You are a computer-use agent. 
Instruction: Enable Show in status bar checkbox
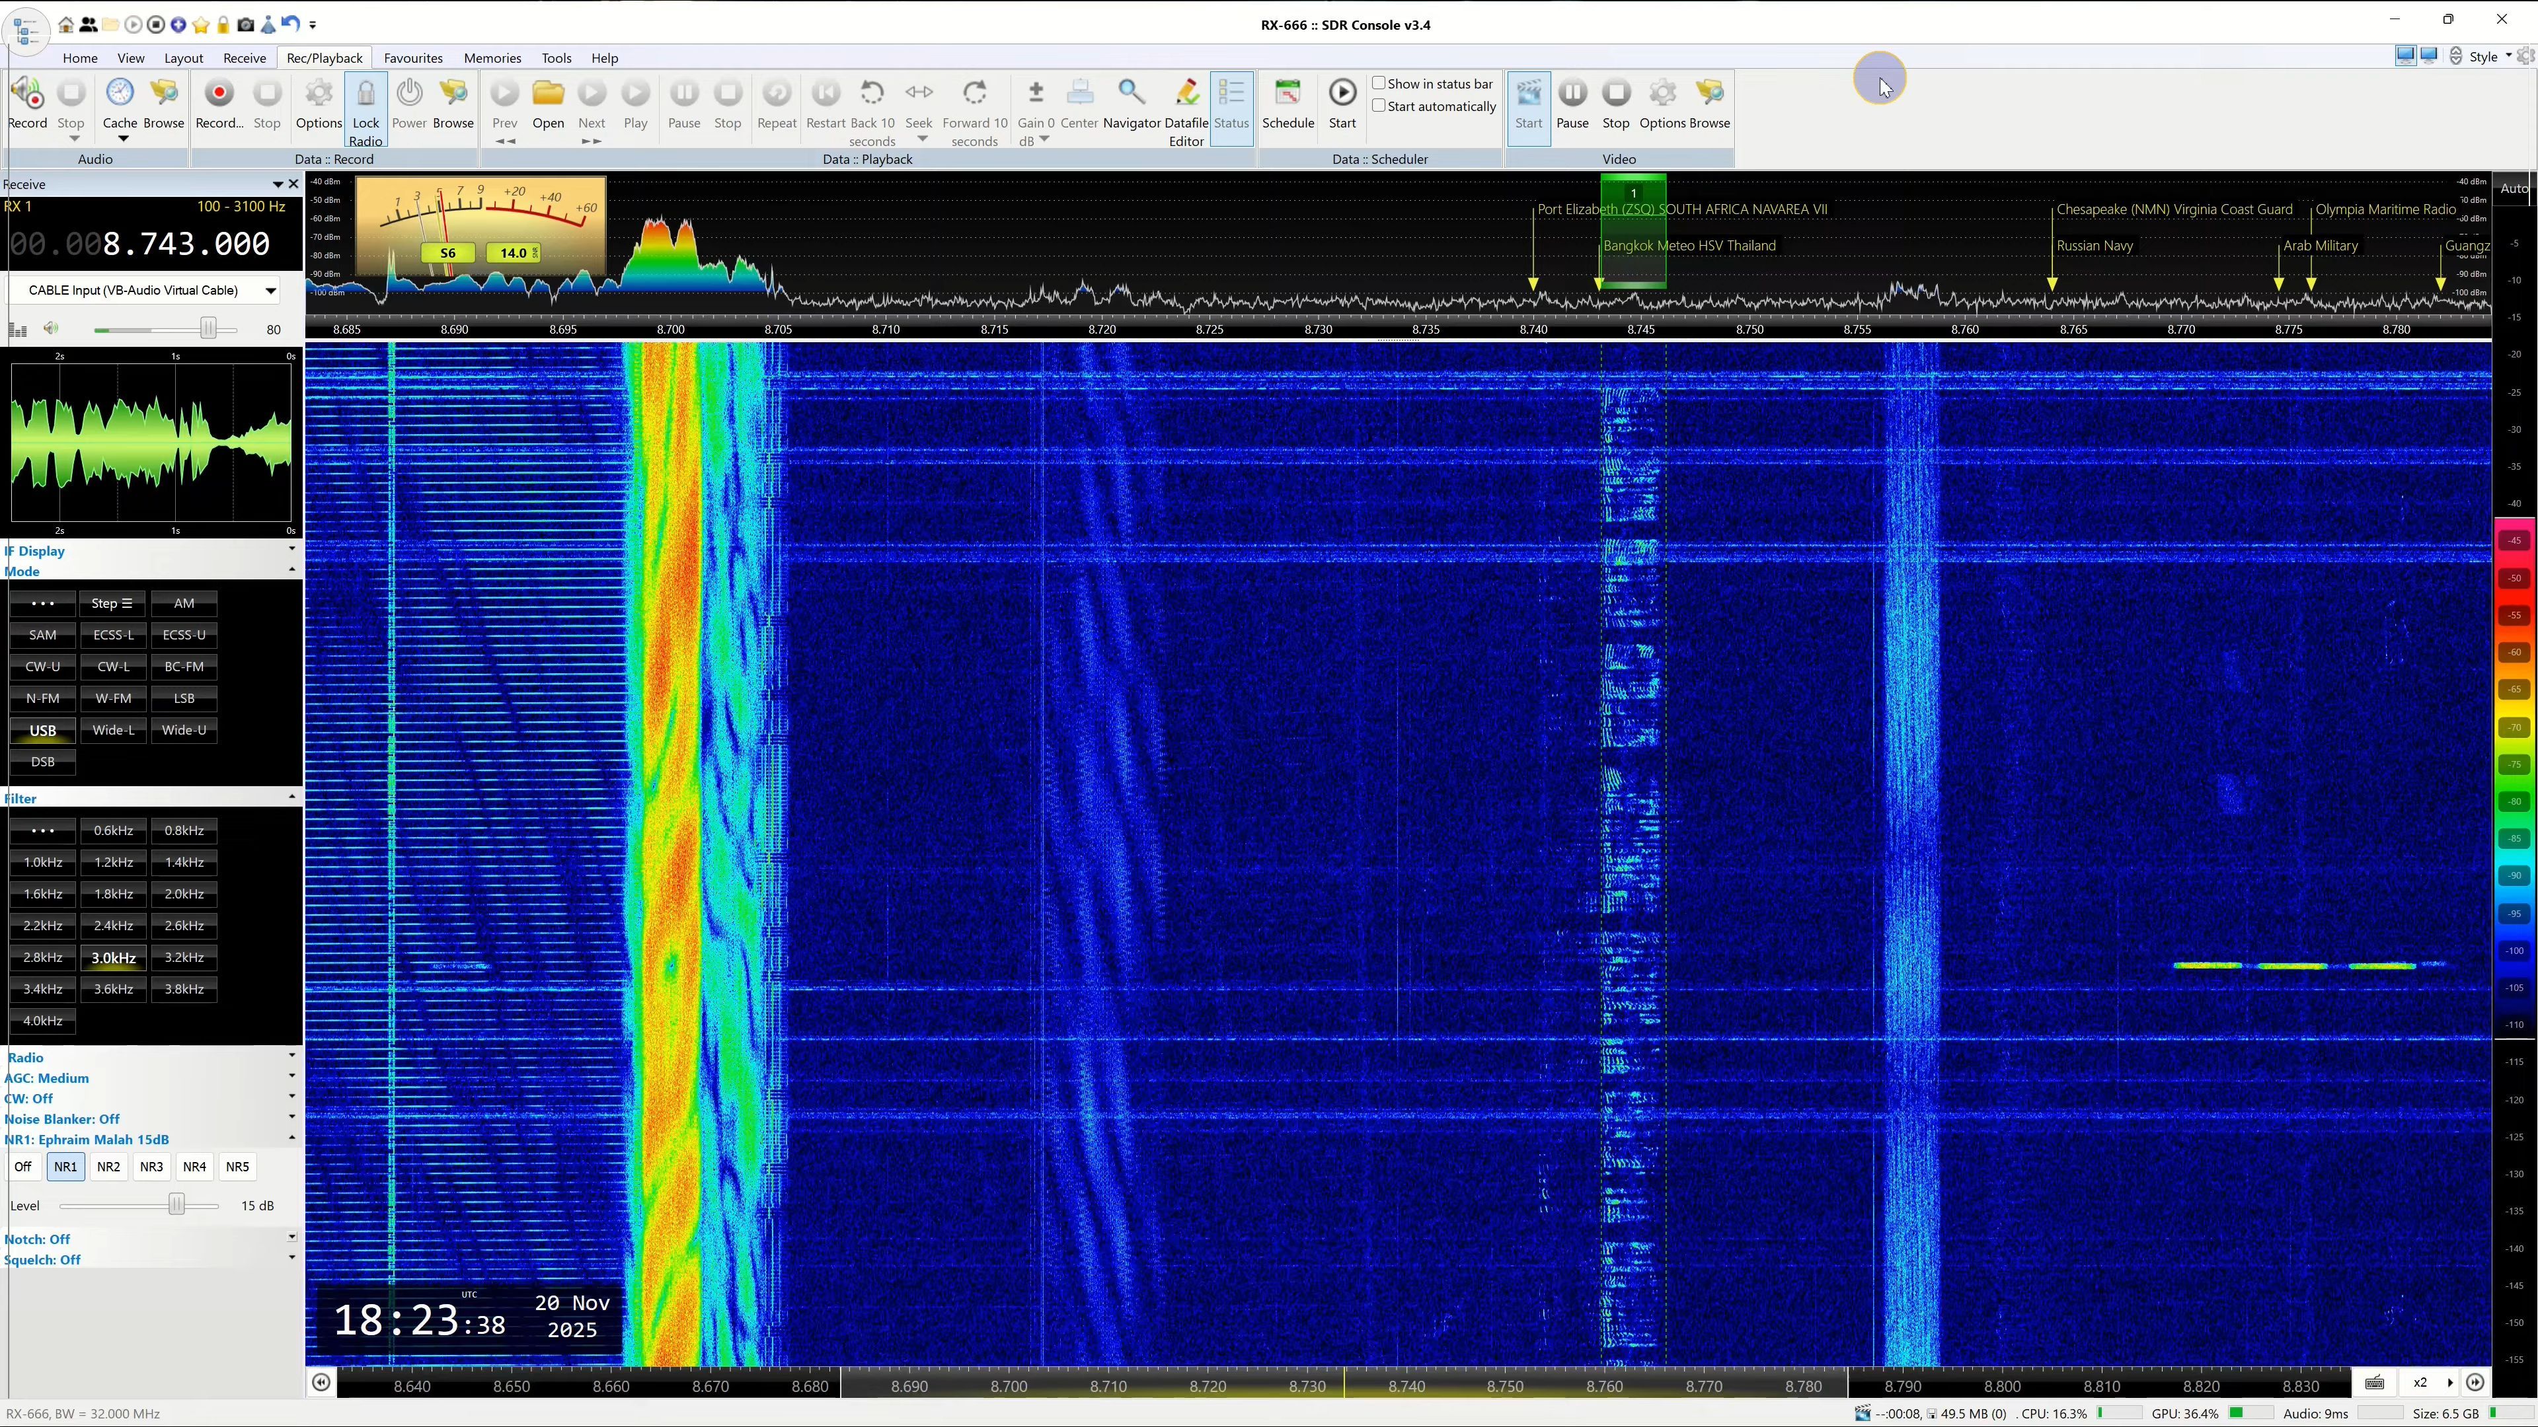point(1379,84)
